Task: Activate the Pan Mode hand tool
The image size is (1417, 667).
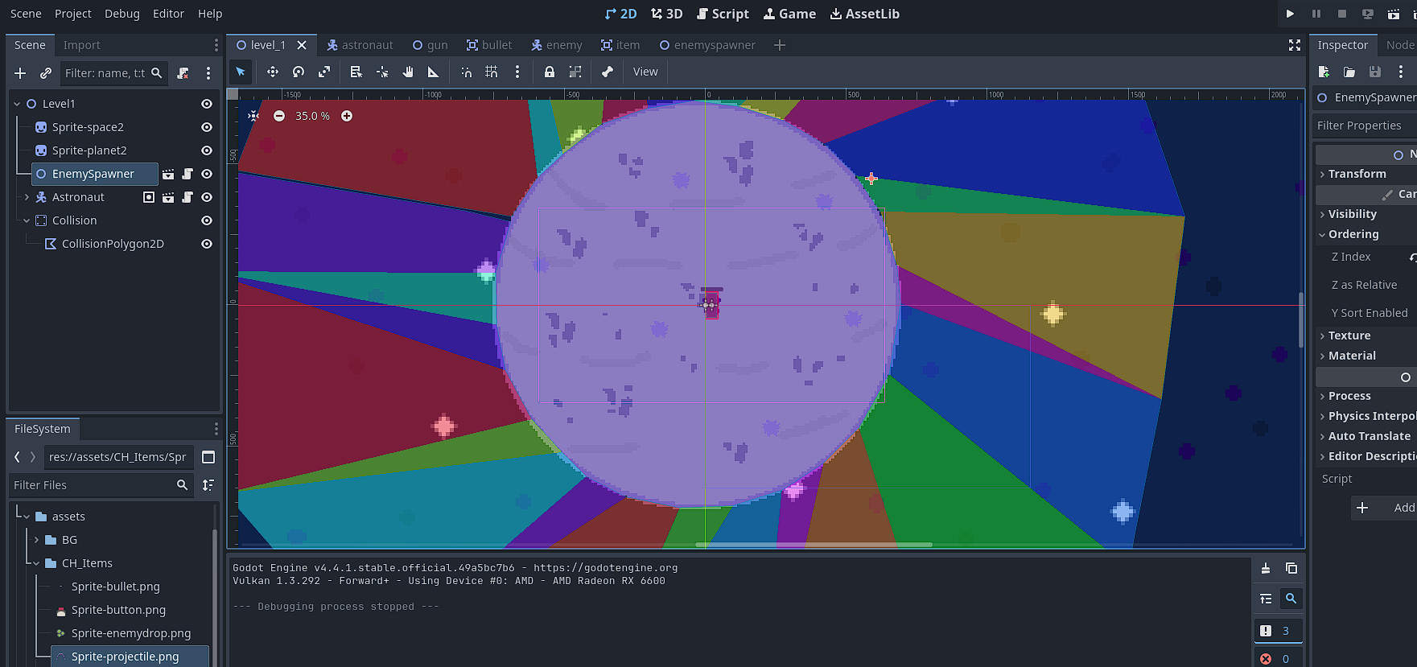Action: point(408,72)
